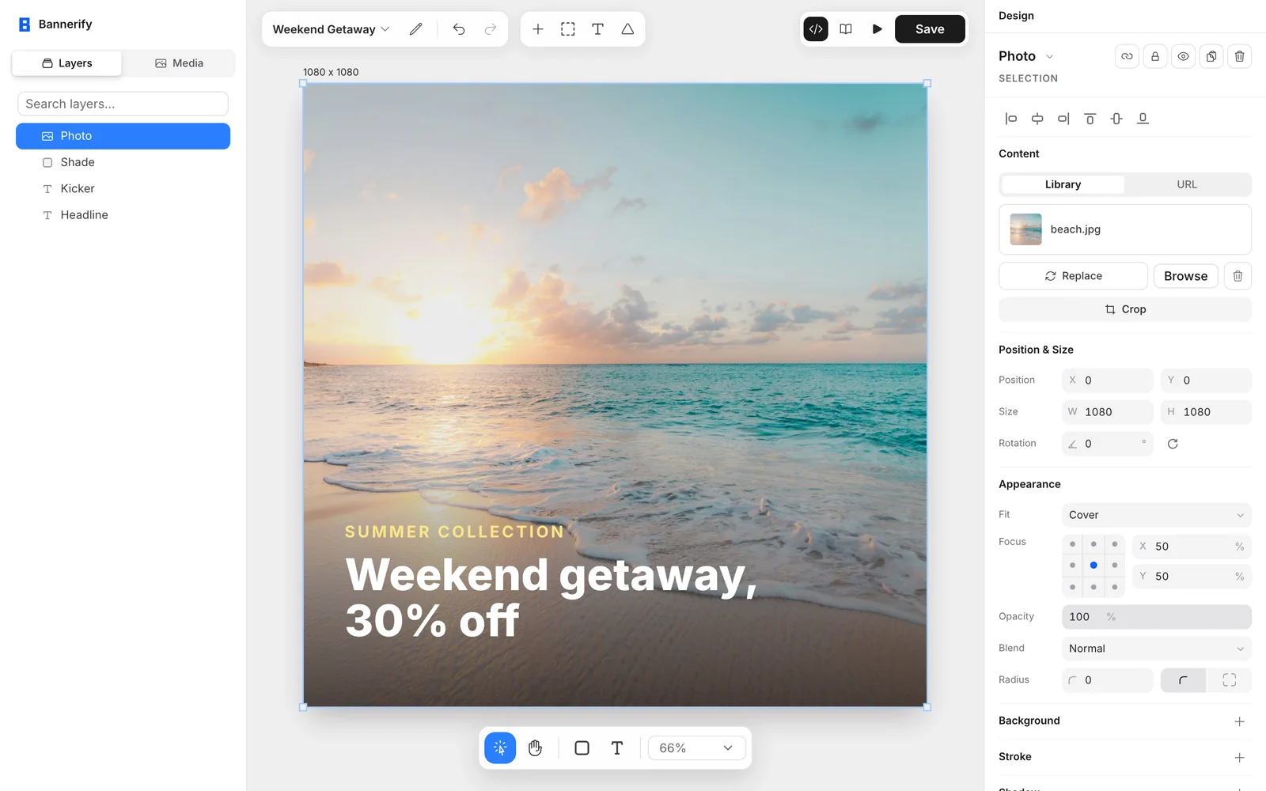Image resolution: width=1266 pixels, height=791 pixels.
Task: Select the dashed frame tool
Action: pyautogui.click(x=568, y=29)
